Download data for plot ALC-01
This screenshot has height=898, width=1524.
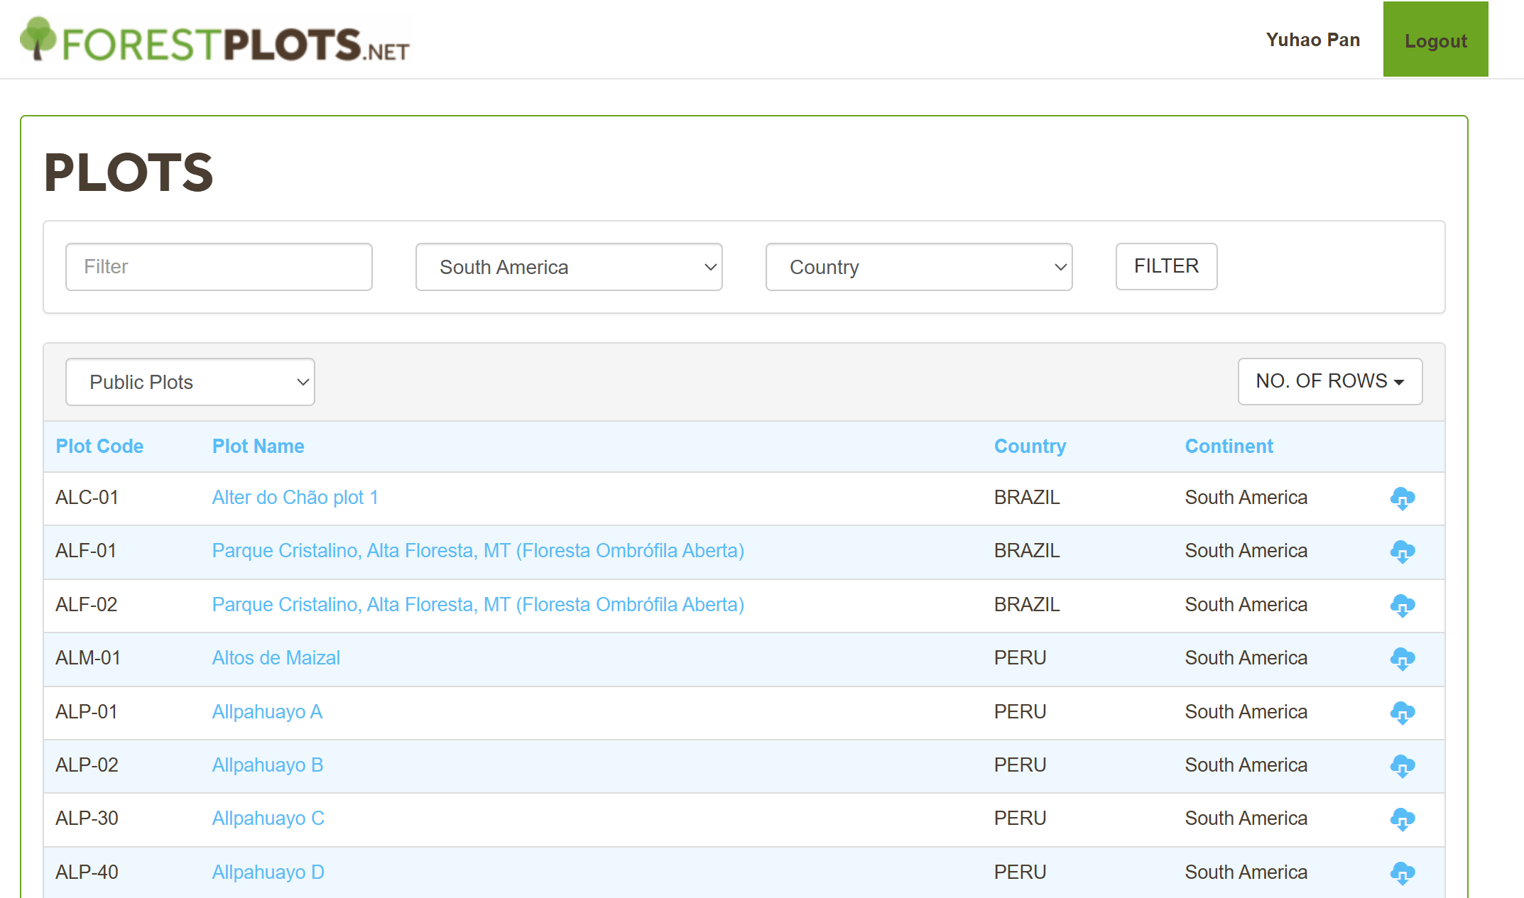coord(1403,498)
